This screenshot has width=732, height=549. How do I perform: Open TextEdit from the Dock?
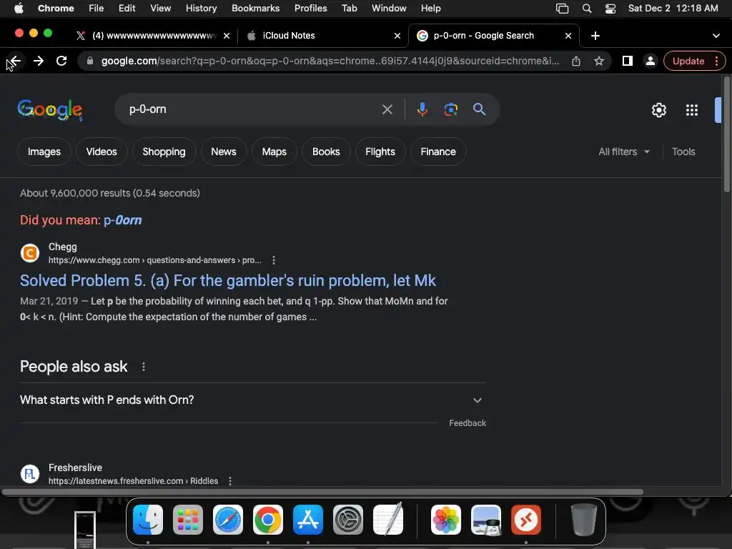pyautogui.click(x=388, y=520)
